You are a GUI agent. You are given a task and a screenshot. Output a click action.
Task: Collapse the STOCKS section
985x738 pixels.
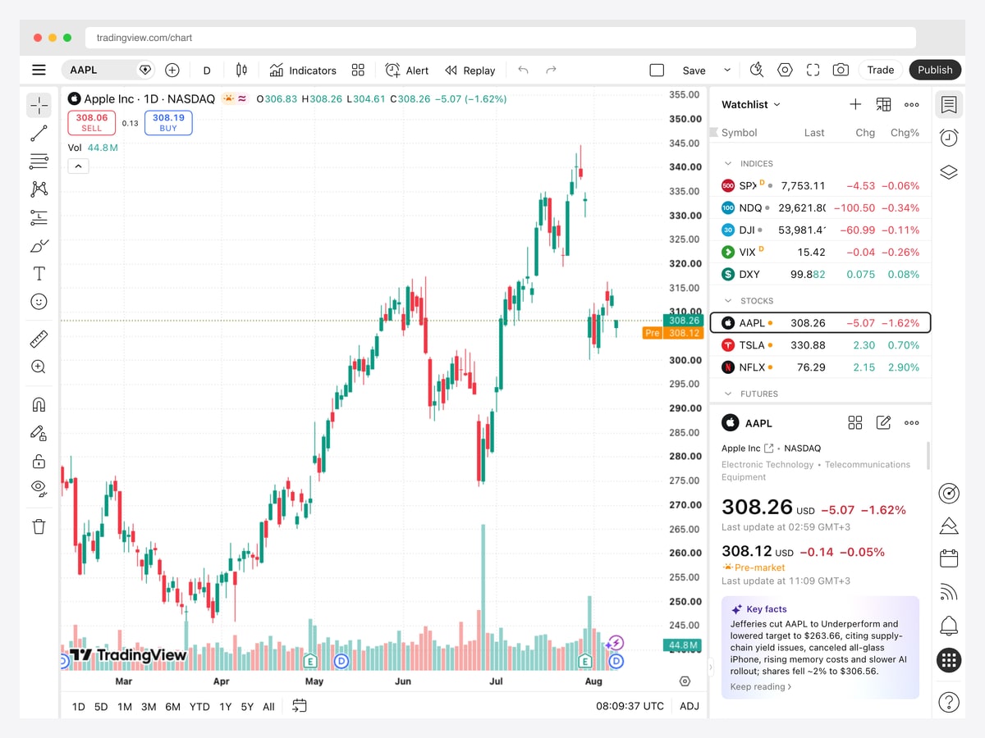tap(727, 301)
